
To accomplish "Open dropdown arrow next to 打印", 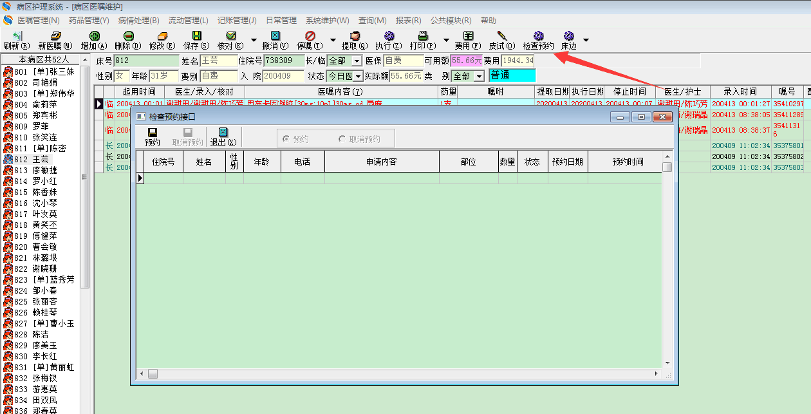I will click(x=446, y=40).
